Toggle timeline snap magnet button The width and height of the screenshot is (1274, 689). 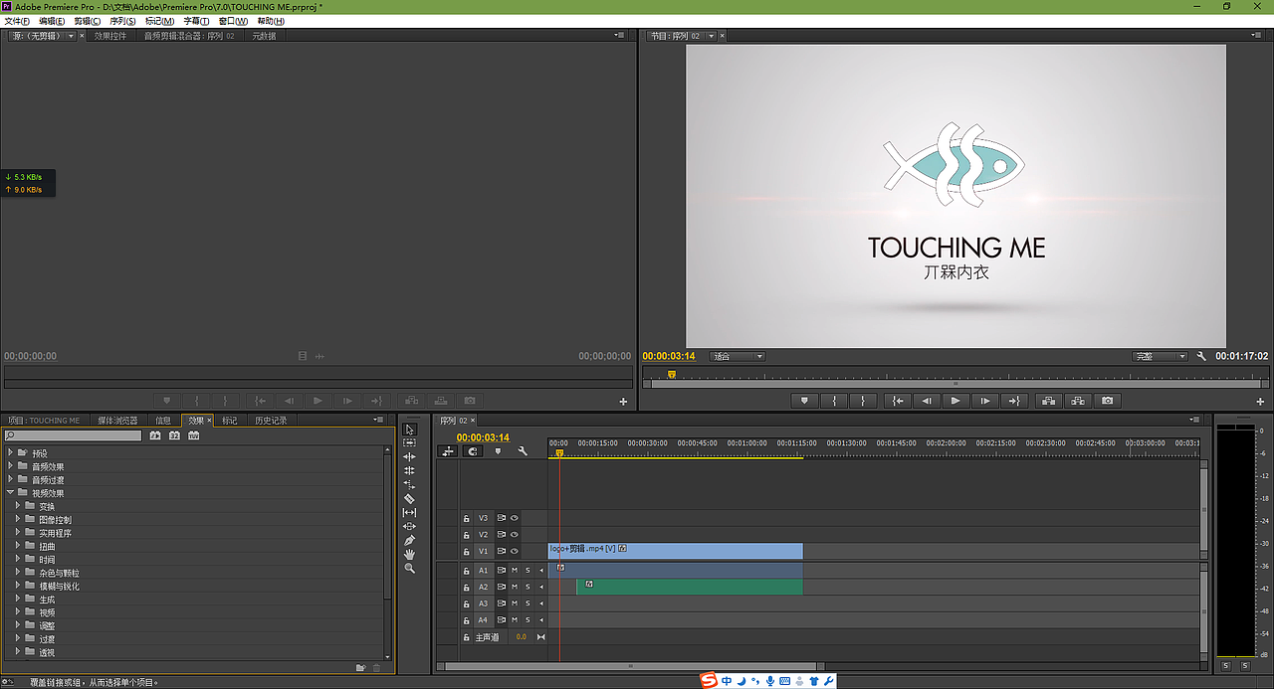(473, 451)
